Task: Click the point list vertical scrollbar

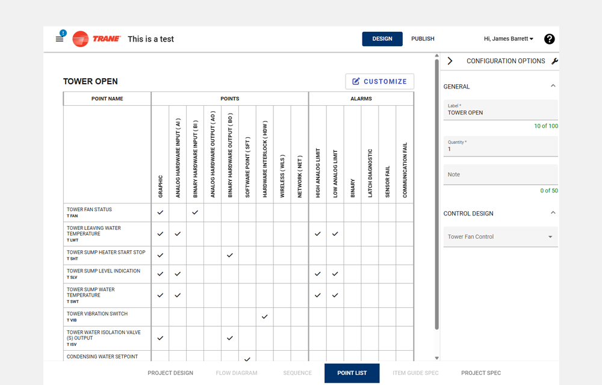Action: point(436,194)
